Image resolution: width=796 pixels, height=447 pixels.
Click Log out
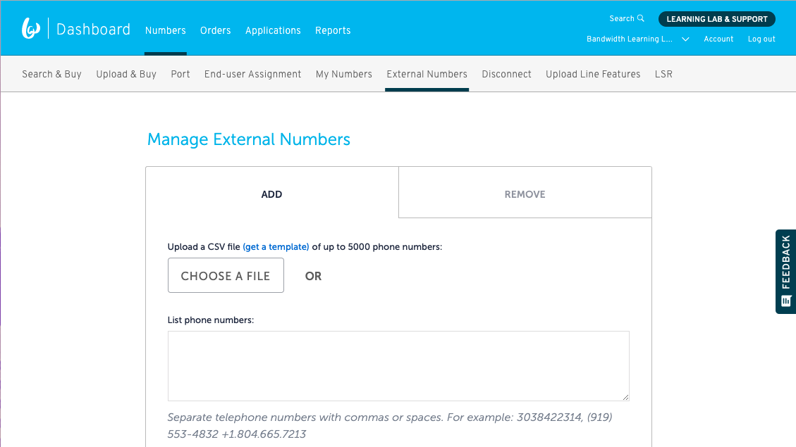pyautogui.click(x=761, y=39)
